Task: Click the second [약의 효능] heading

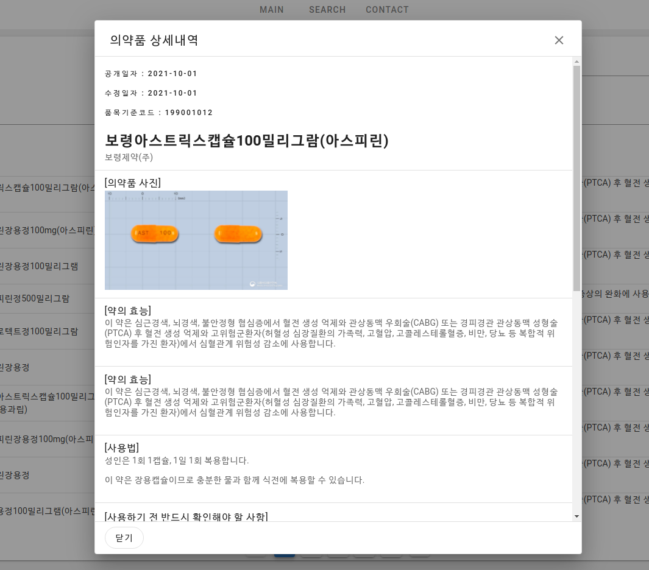Action: (x=128, y=379)
